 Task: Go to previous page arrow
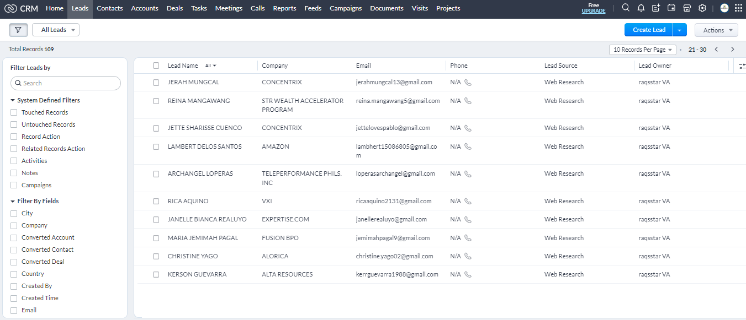click(716, 50)
